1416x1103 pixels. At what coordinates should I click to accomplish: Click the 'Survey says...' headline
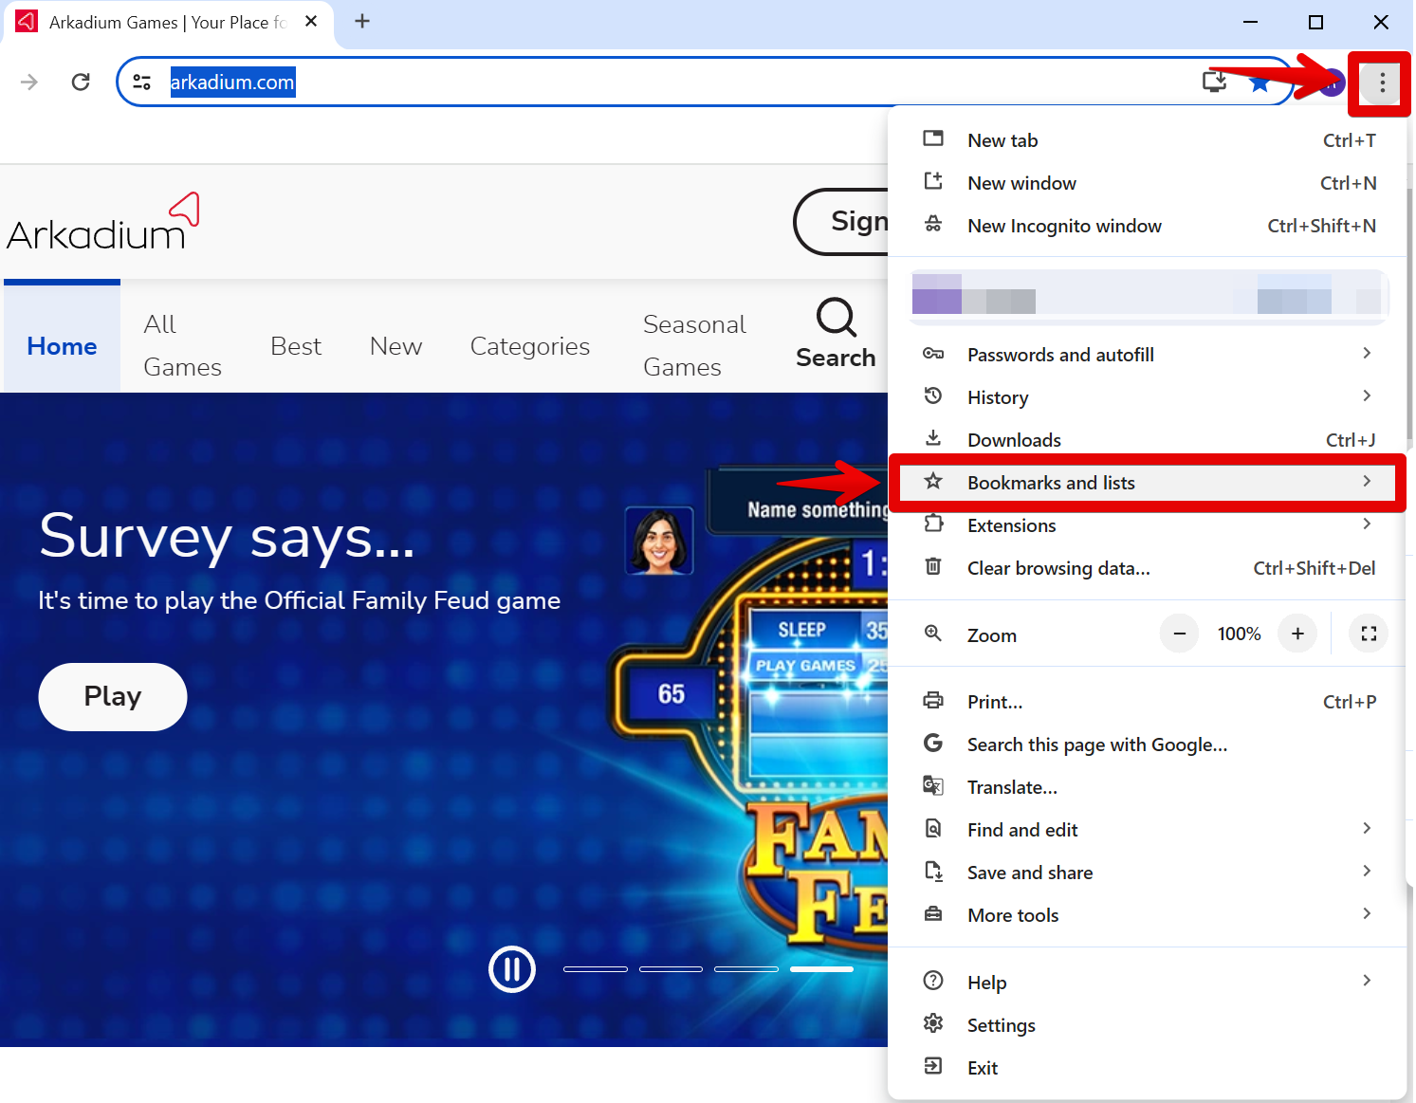coord(227,537)
